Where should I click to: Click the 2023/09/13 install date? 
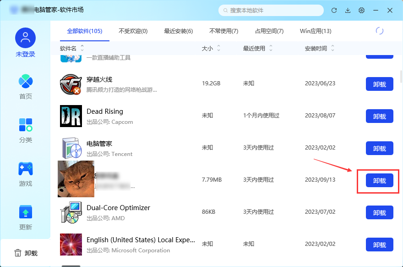tap(320, 180)
